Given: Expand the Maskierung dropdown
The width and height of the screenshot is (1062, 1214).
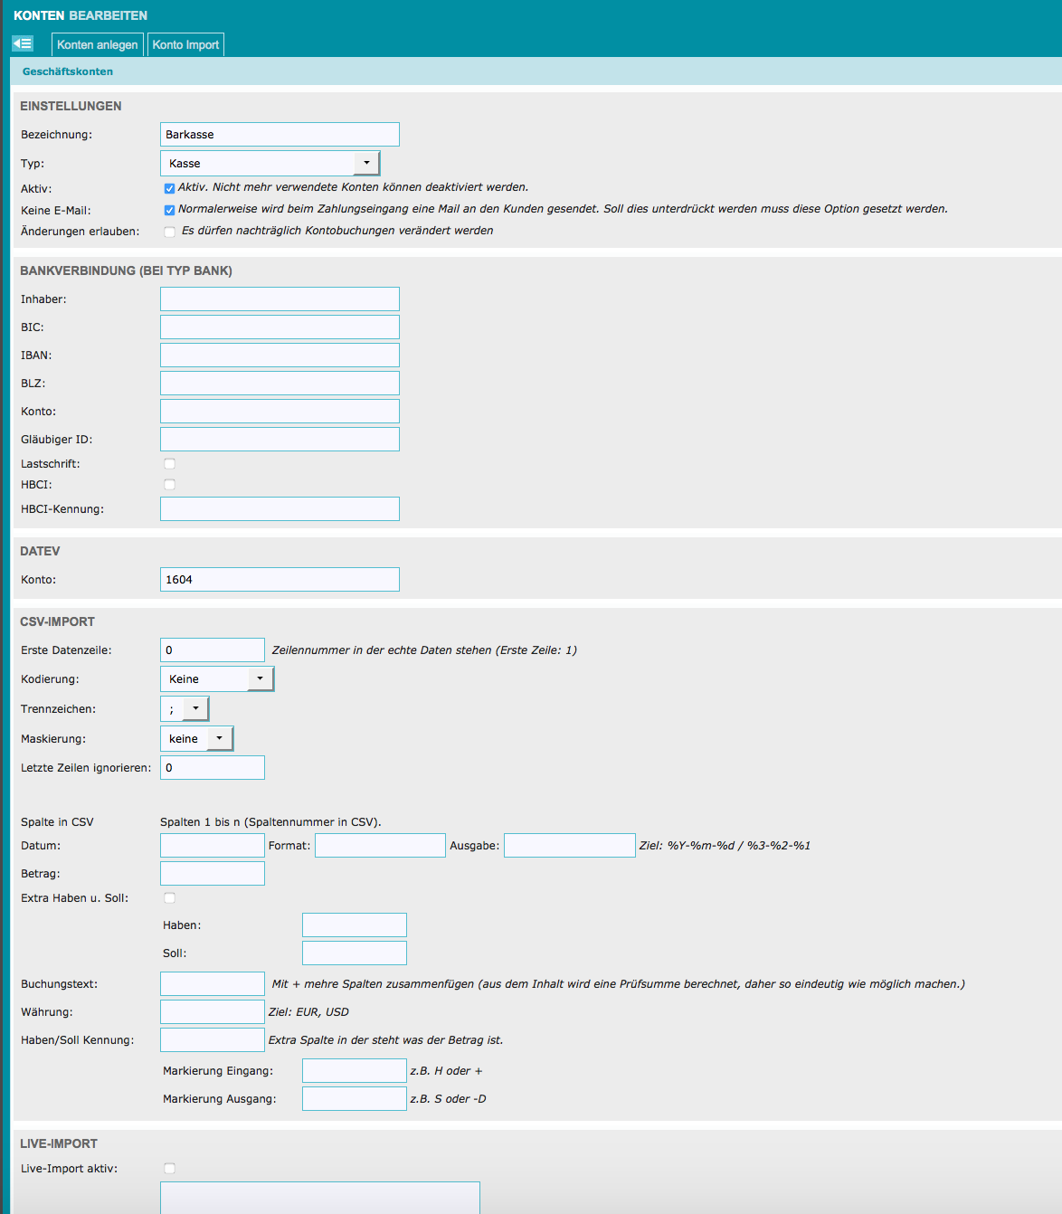Looking at the screenshot, I should (x=196, y=739).
